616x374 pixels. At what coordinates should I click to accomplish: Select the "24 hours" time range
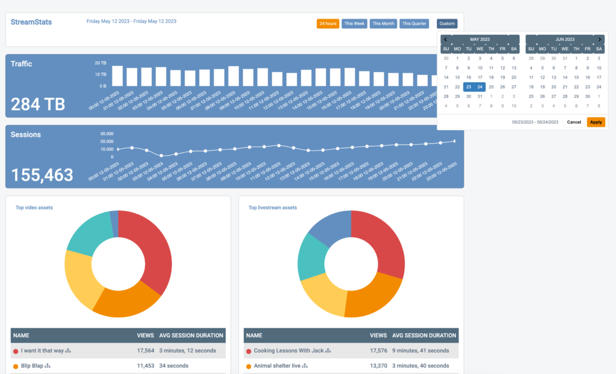pyautogui.click(x=328, y=23)
